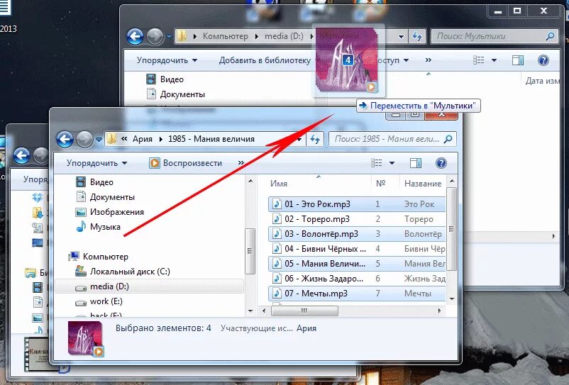Click mp3 note icon of 02 - Тореро

pos(277,219)
